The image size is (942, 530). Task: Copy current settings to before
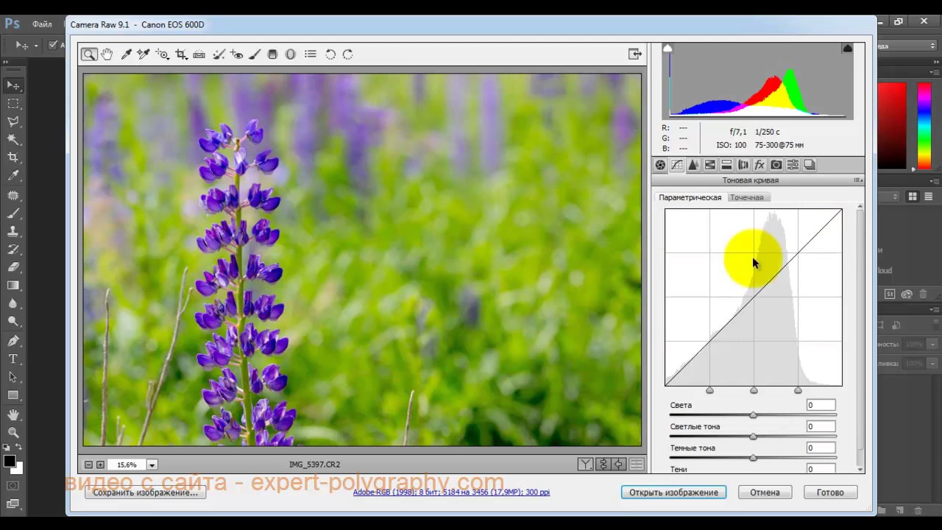pos(619,464)
